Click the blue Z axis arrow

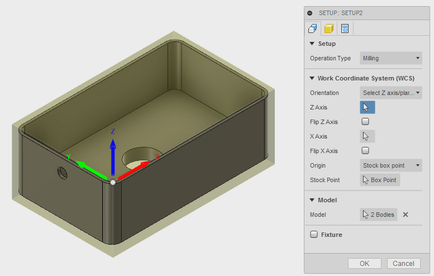click(113, 157)
